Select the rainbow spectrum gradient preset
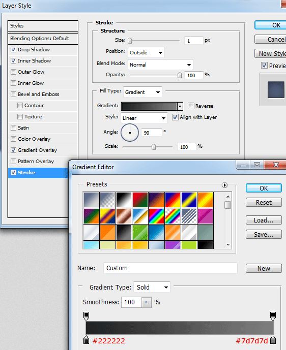This screenshot has height=350, width=286. click(156, 216)
